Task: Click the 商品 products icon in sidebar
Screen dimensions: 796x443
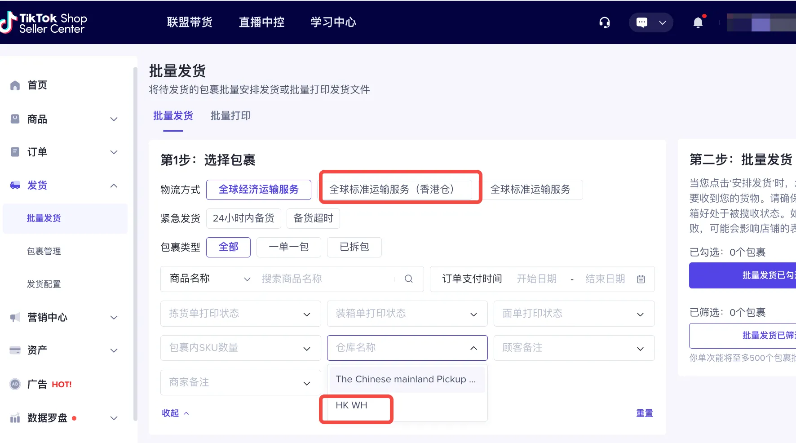Action: coord(15,119)
